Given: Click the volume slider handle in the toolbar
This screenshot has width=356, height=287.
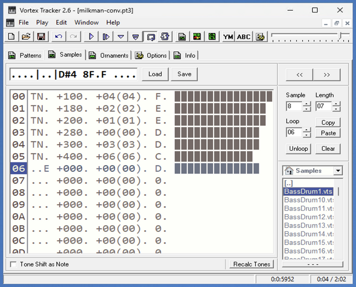Looking at the screenshot, I should 340,36.
